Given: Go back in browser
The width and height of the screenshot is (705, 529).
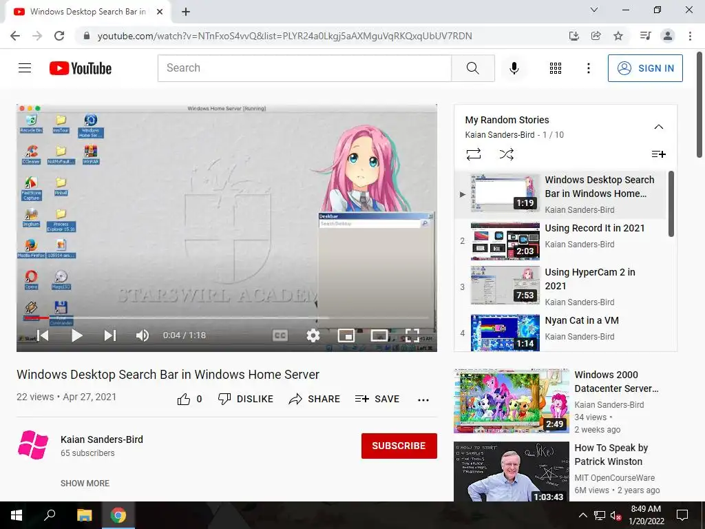Looking at the screenshot, I should (x=15, y=36).
